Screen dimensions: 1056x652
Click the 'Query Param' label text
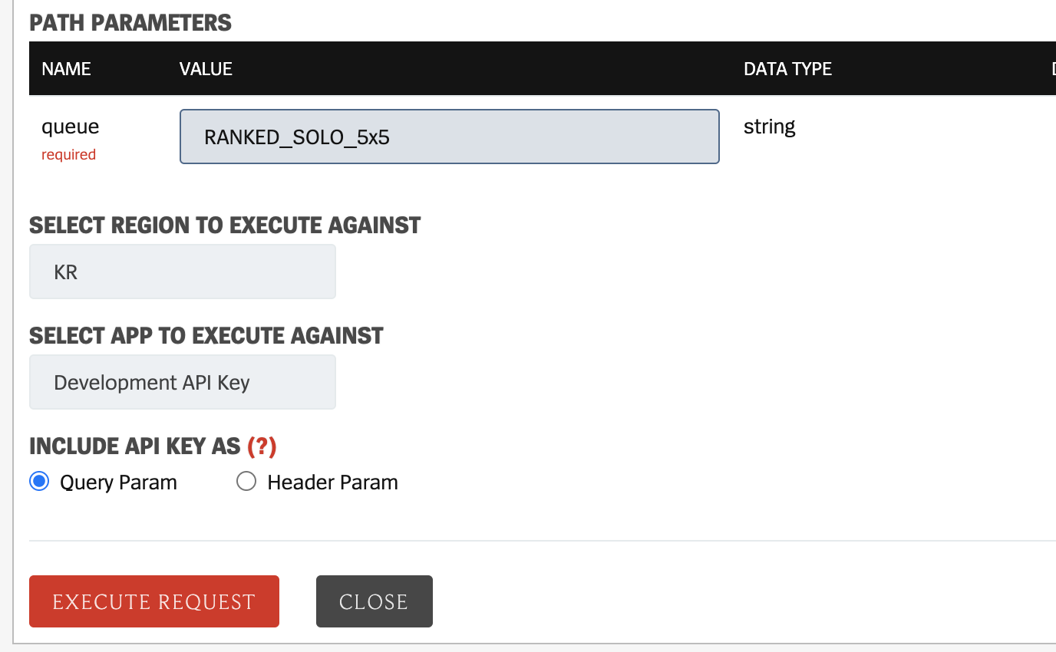pyautogui.click(x=118, y=482)
